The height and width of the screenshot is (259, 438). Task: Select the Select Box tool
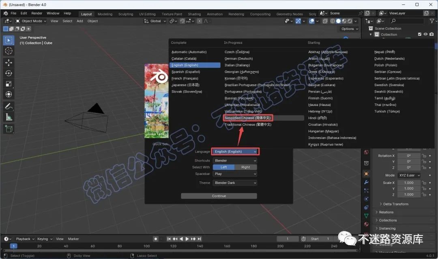9,41
